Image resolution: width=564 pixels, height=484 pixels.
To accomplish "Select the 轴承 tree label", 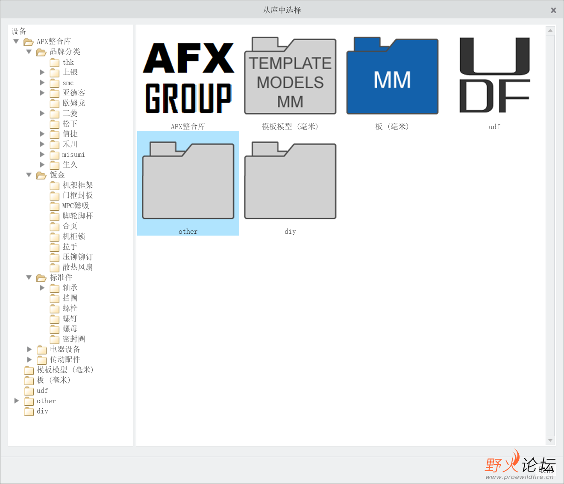I will (70, 288).
